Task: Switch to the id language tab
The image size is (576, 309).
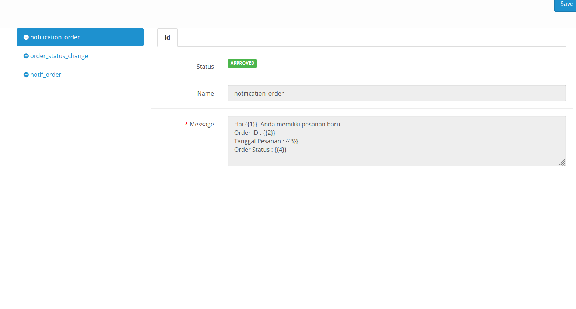Action: coord(167,37)
